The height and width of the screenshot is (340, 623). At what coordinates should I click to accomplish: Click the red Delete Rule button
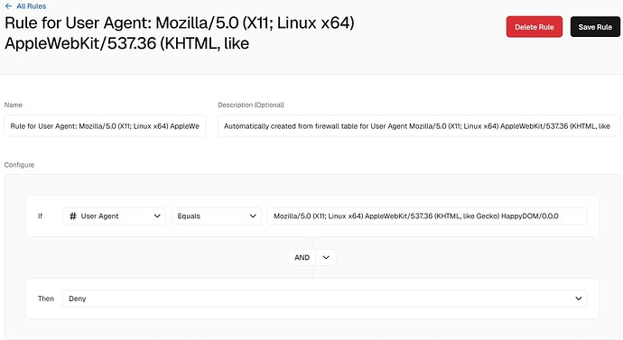pyautogui.click(x=534, y=27)
